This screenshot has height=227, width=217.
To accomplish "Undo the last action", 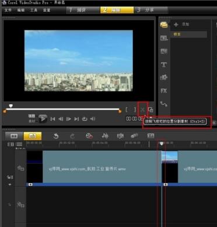I will [x=56, y=136].
